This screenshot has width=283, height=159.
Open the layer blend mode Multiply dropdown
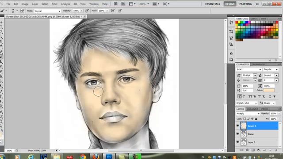pyautogui.click(x=248, y=114)
